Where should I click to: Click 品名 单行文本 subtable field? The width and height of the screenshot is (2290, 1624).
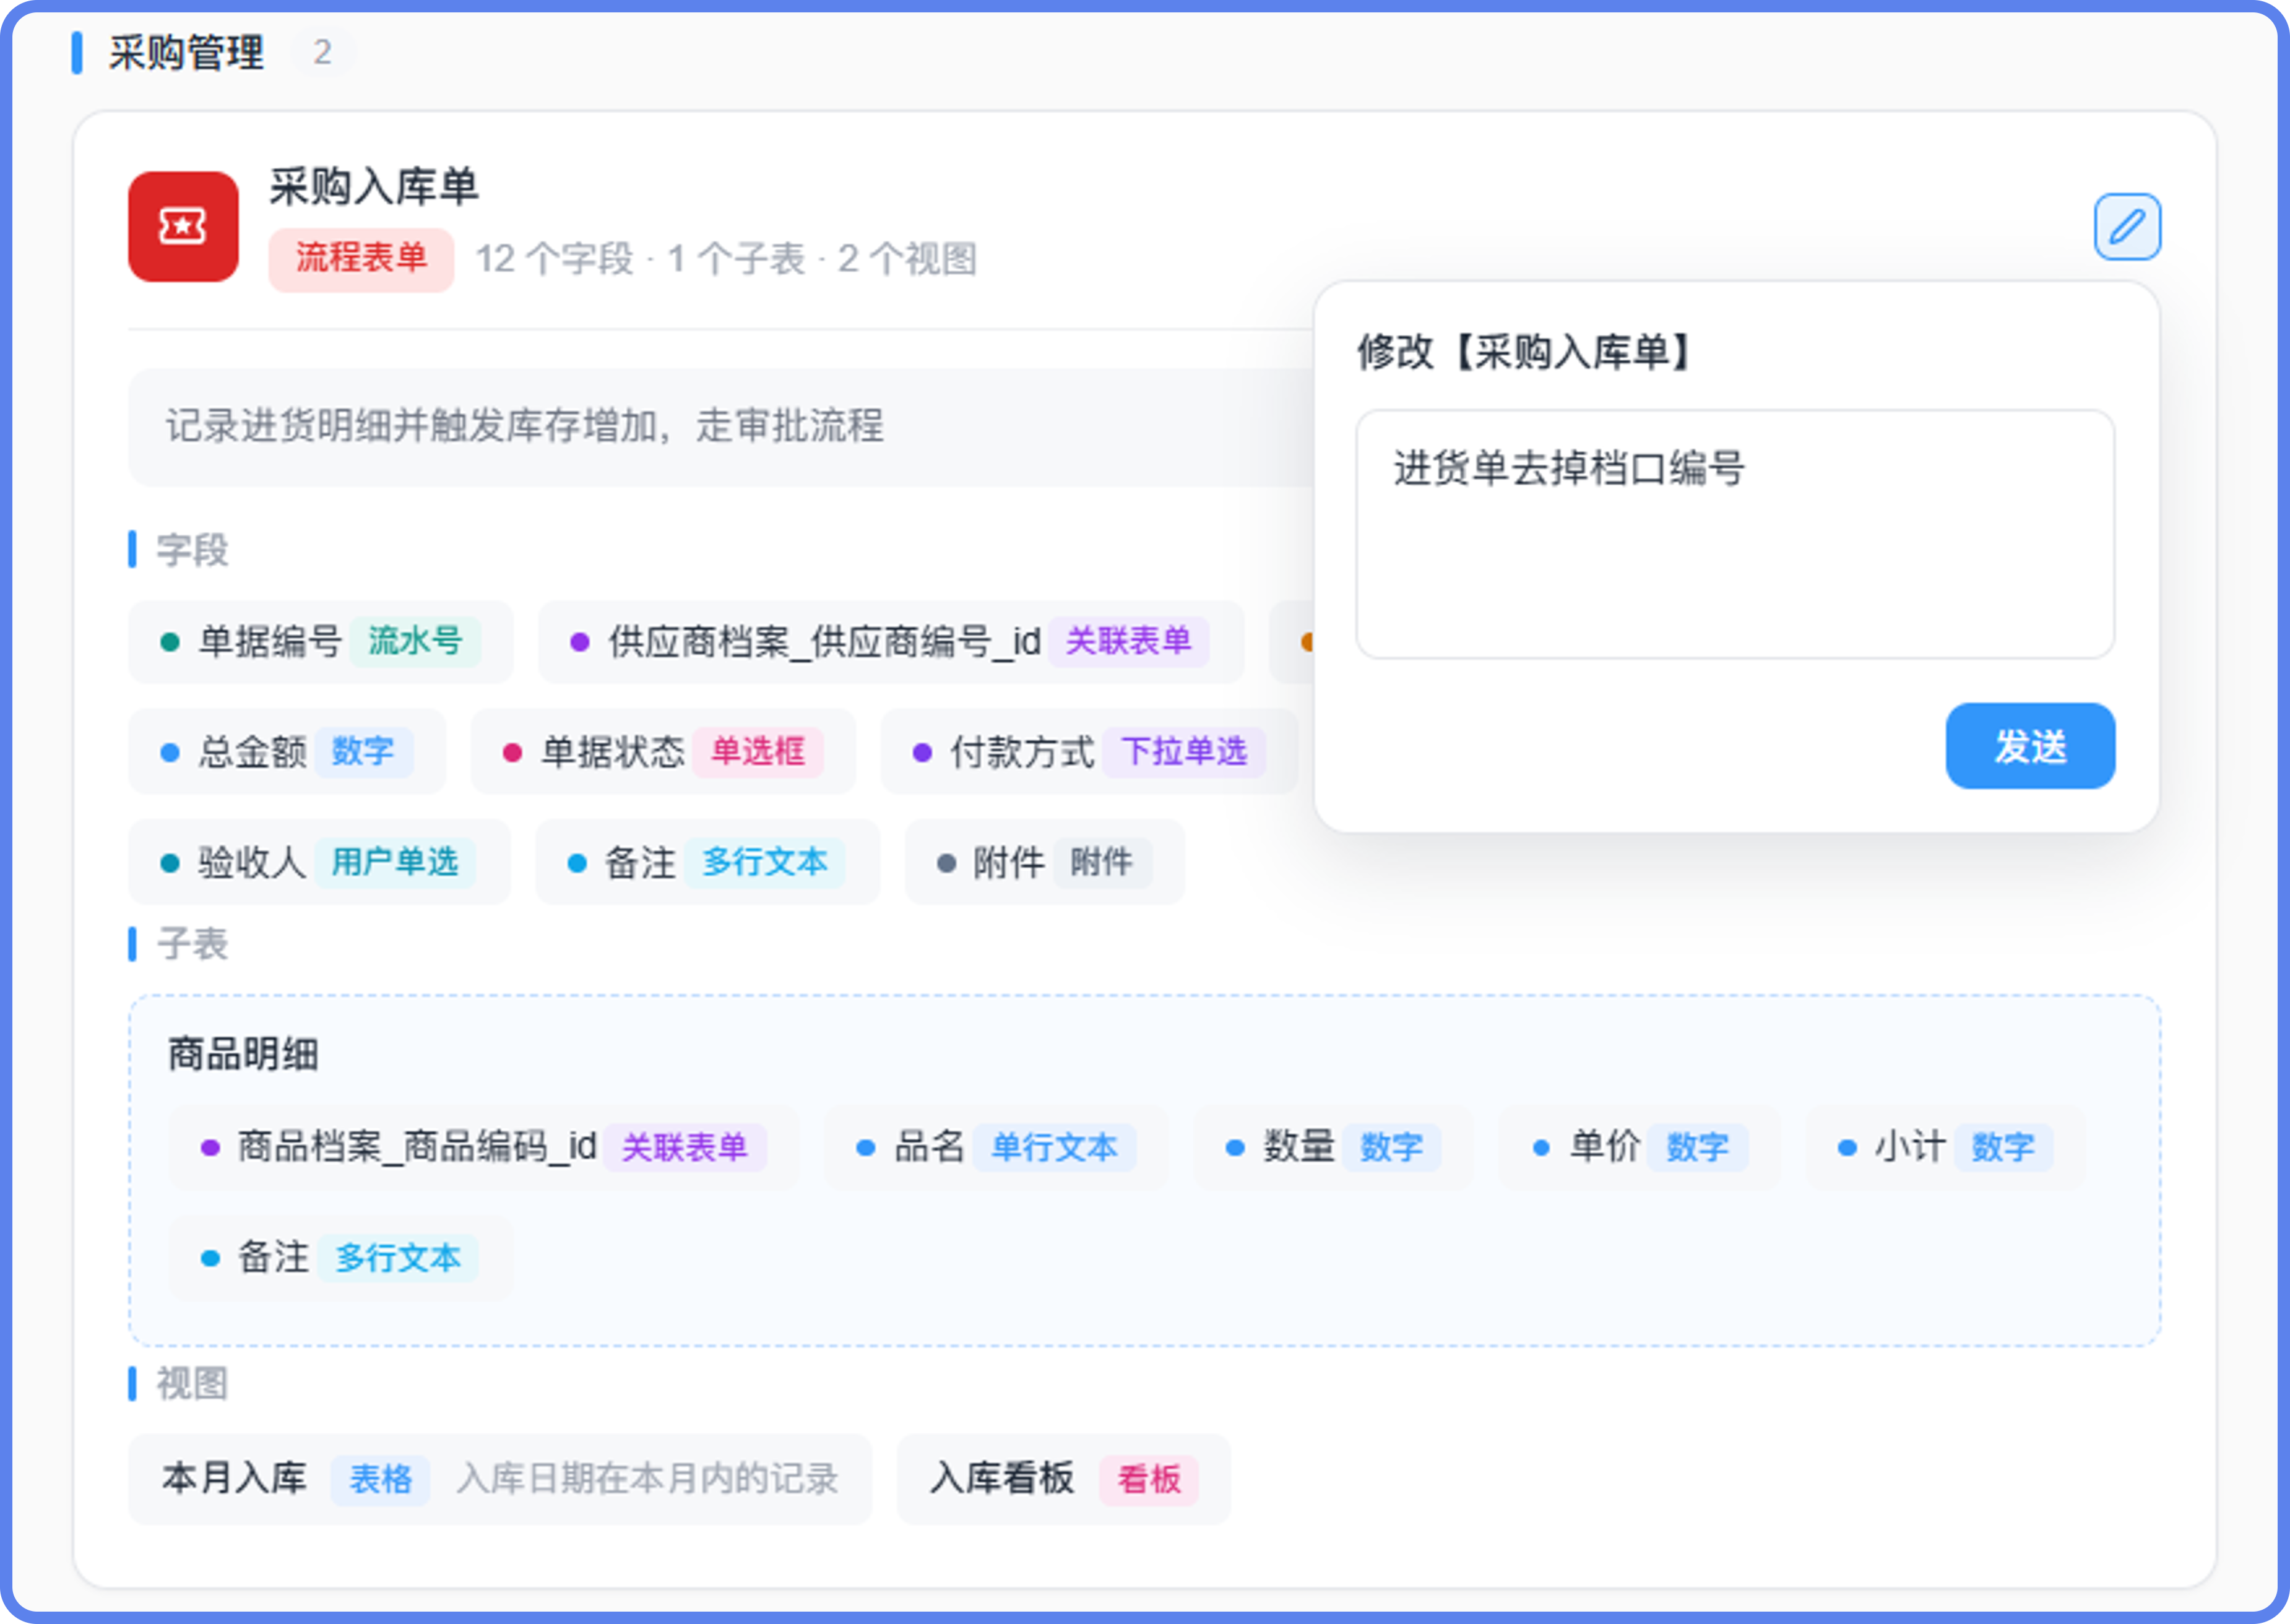click(996, 1147)
